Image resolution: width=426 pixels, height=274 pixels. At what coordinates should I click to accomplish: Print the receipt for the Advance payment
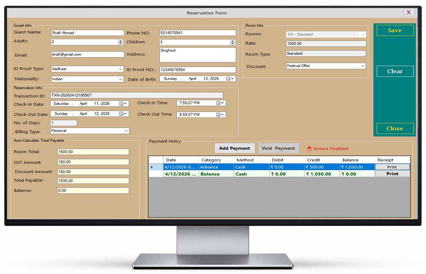pyautogui.click(x=392, y=167)
